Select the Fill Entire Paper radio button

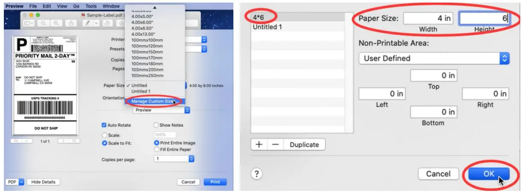[x=156, y=149]
